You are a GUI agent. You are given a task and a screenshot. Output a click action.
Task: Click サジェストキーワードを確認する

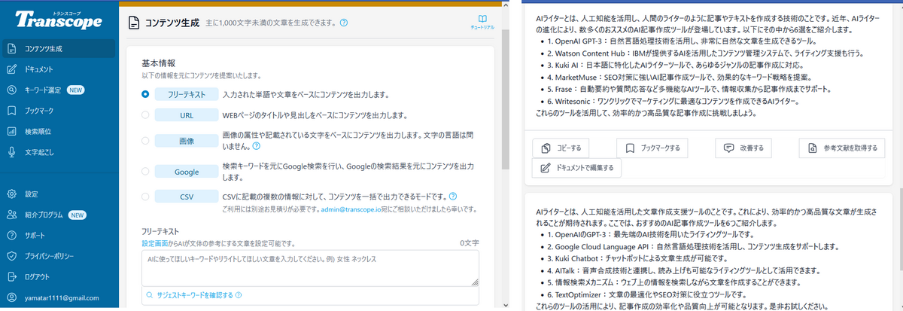190,295
